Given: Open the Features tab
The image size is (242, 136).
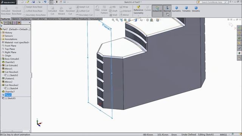Looking at the screenshot, I should [x=5, y=19].
